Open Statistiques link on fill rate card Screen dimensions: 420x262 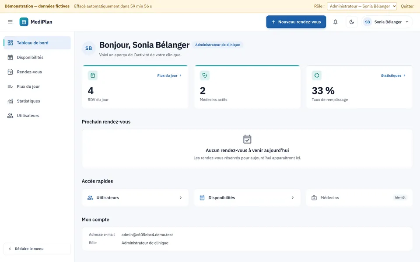click(x=393, y=76)
